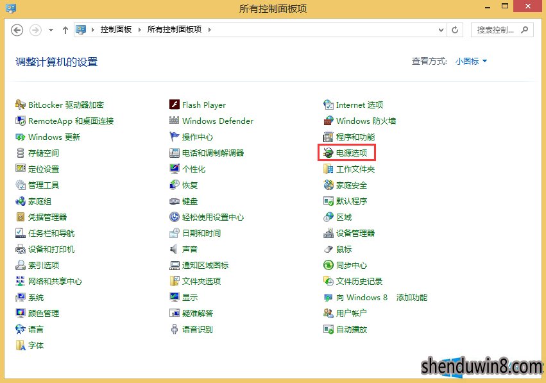Open the 查看方式 小图标 dropdown
The image size is (546, 383).
[471, 62]
